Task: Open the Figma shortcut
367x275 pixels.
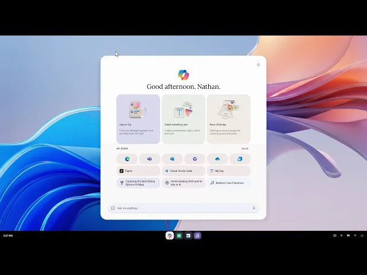Action: coord(138,171)
